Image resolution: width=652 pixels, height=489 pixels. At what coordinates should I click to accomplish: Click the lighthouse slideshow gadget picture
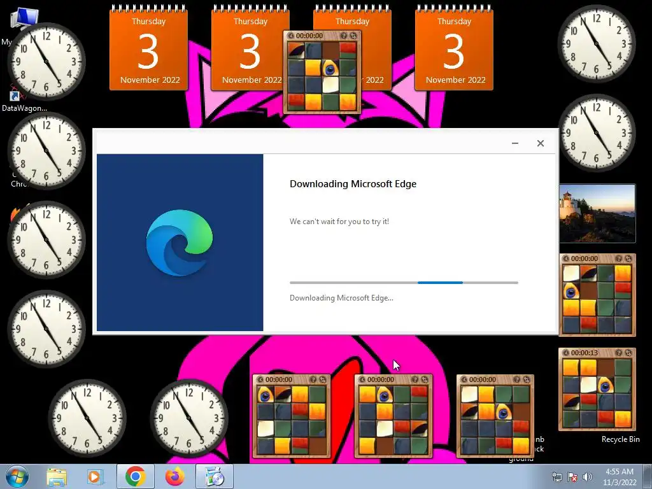(x=597, y=213)
